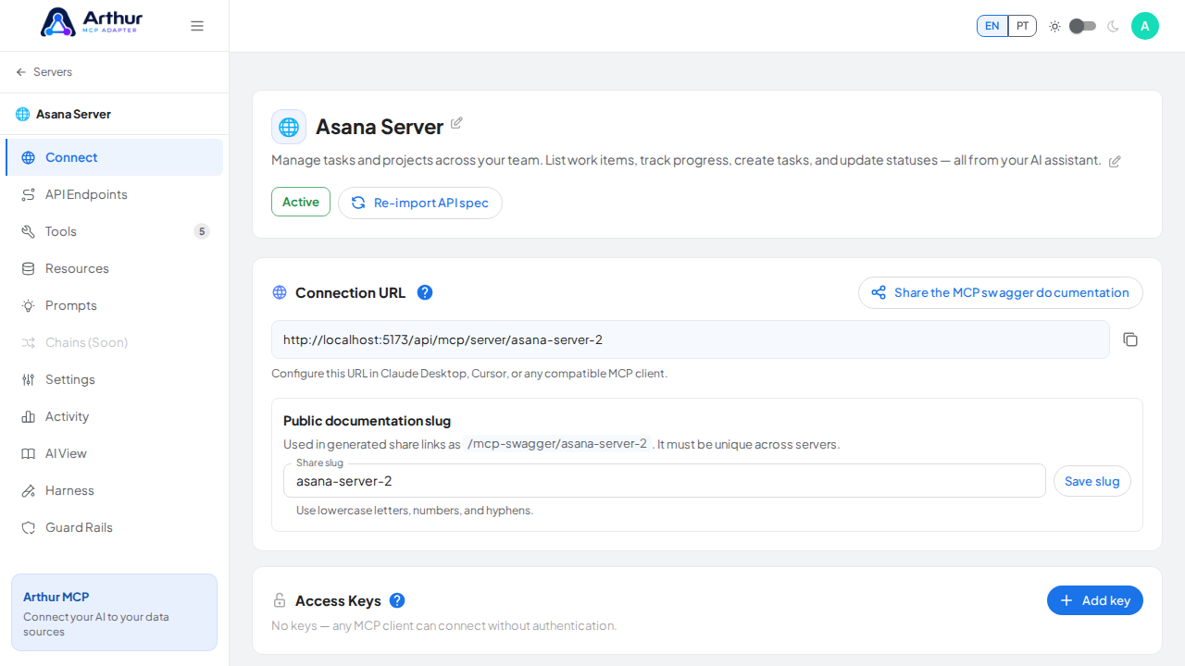Go back to Servers list
Image resolution: width=1185 pixels, height=666 pixels.
coord(44,72)
